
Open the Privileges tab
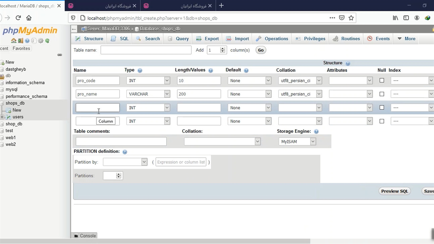(311, 39)
